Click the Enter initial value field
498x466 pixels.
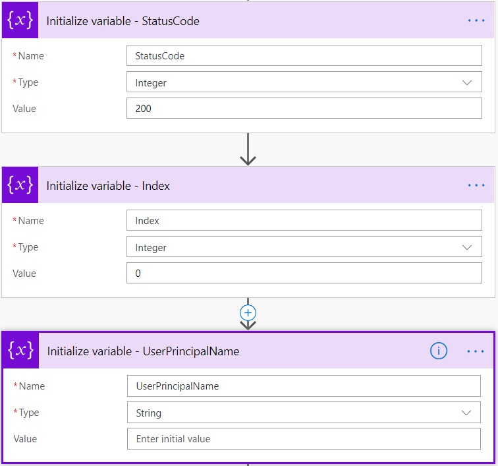[x=304, y=439]
